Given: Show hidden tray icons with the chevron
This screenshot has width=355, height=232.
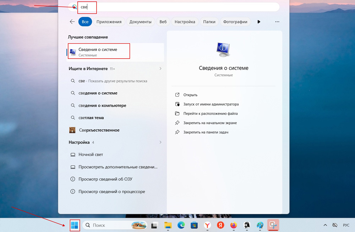Looking at the screenshot, I should (325, 225).
